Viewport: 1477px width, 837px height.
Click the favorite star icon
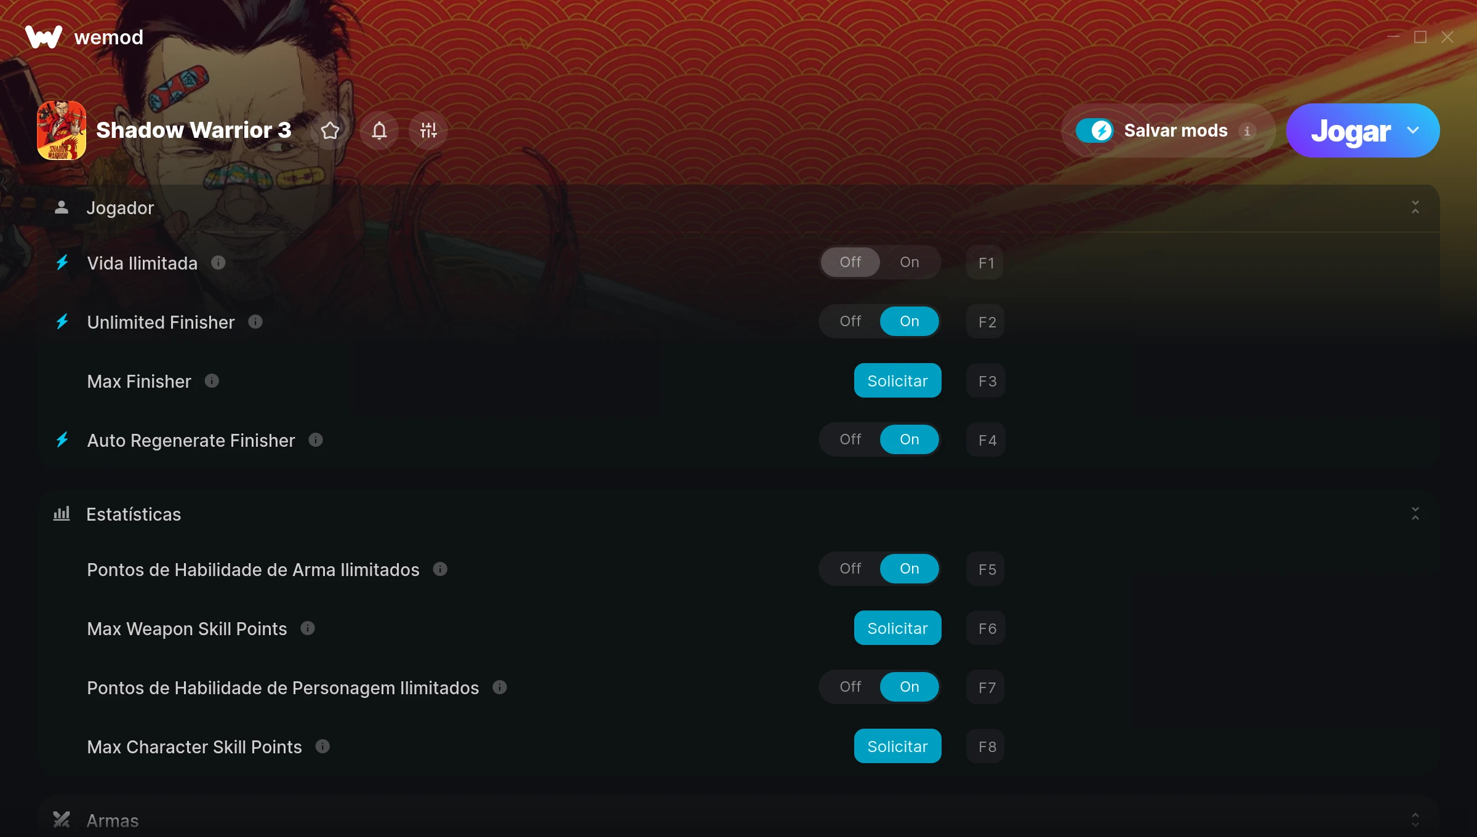[x=330, y=130]
